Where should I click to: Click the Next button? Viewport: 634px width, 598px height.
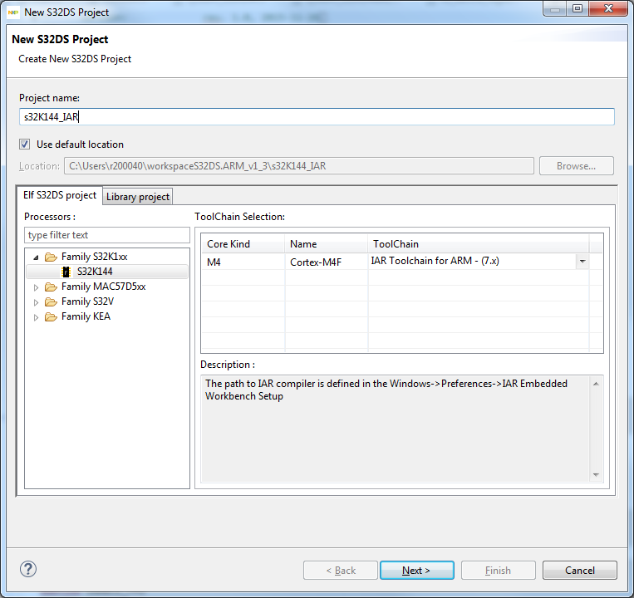tap(417, 570)
